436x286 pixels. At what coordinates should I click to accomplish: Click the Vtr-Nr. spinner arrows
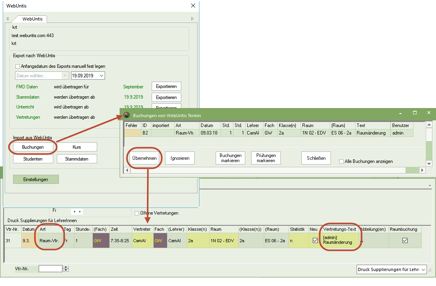click(x=66, y=269)
